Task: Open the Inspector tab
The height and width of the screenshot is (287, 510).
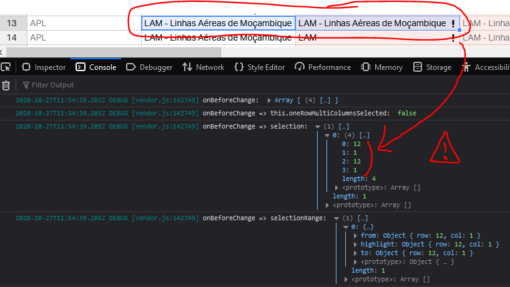Action: tap(44, 67)
